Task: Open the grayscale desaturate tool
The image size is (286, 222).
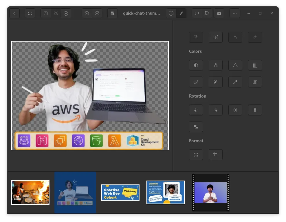Action: [x=255, y=65]
